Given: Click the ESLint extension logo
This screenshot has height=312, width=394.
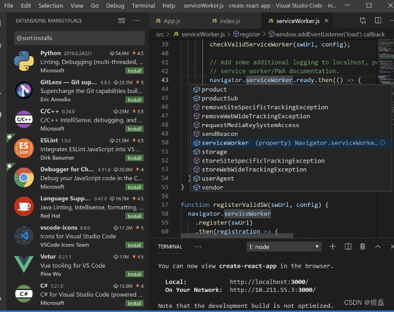Looking at the screenshot, I should 24,148.
